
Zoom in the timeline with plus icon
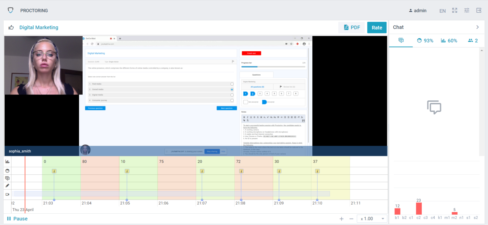point(342,219)
